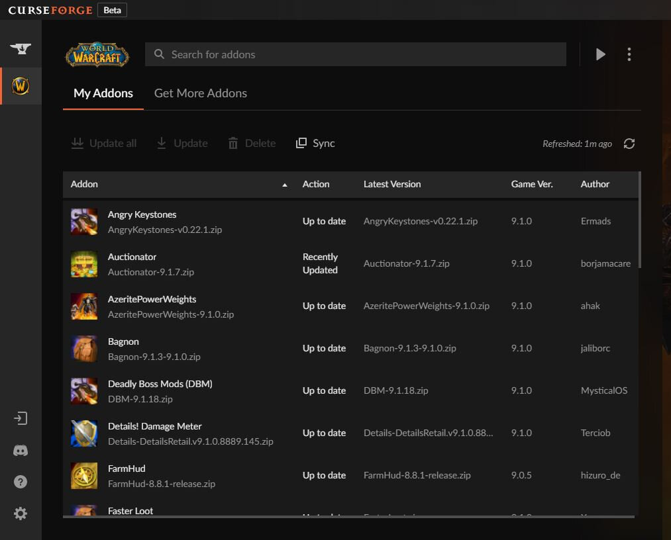Select the Deadly Boss Mods (DBM) name
The width and height of the screenshot is (671, 540).
coord(160,384)
